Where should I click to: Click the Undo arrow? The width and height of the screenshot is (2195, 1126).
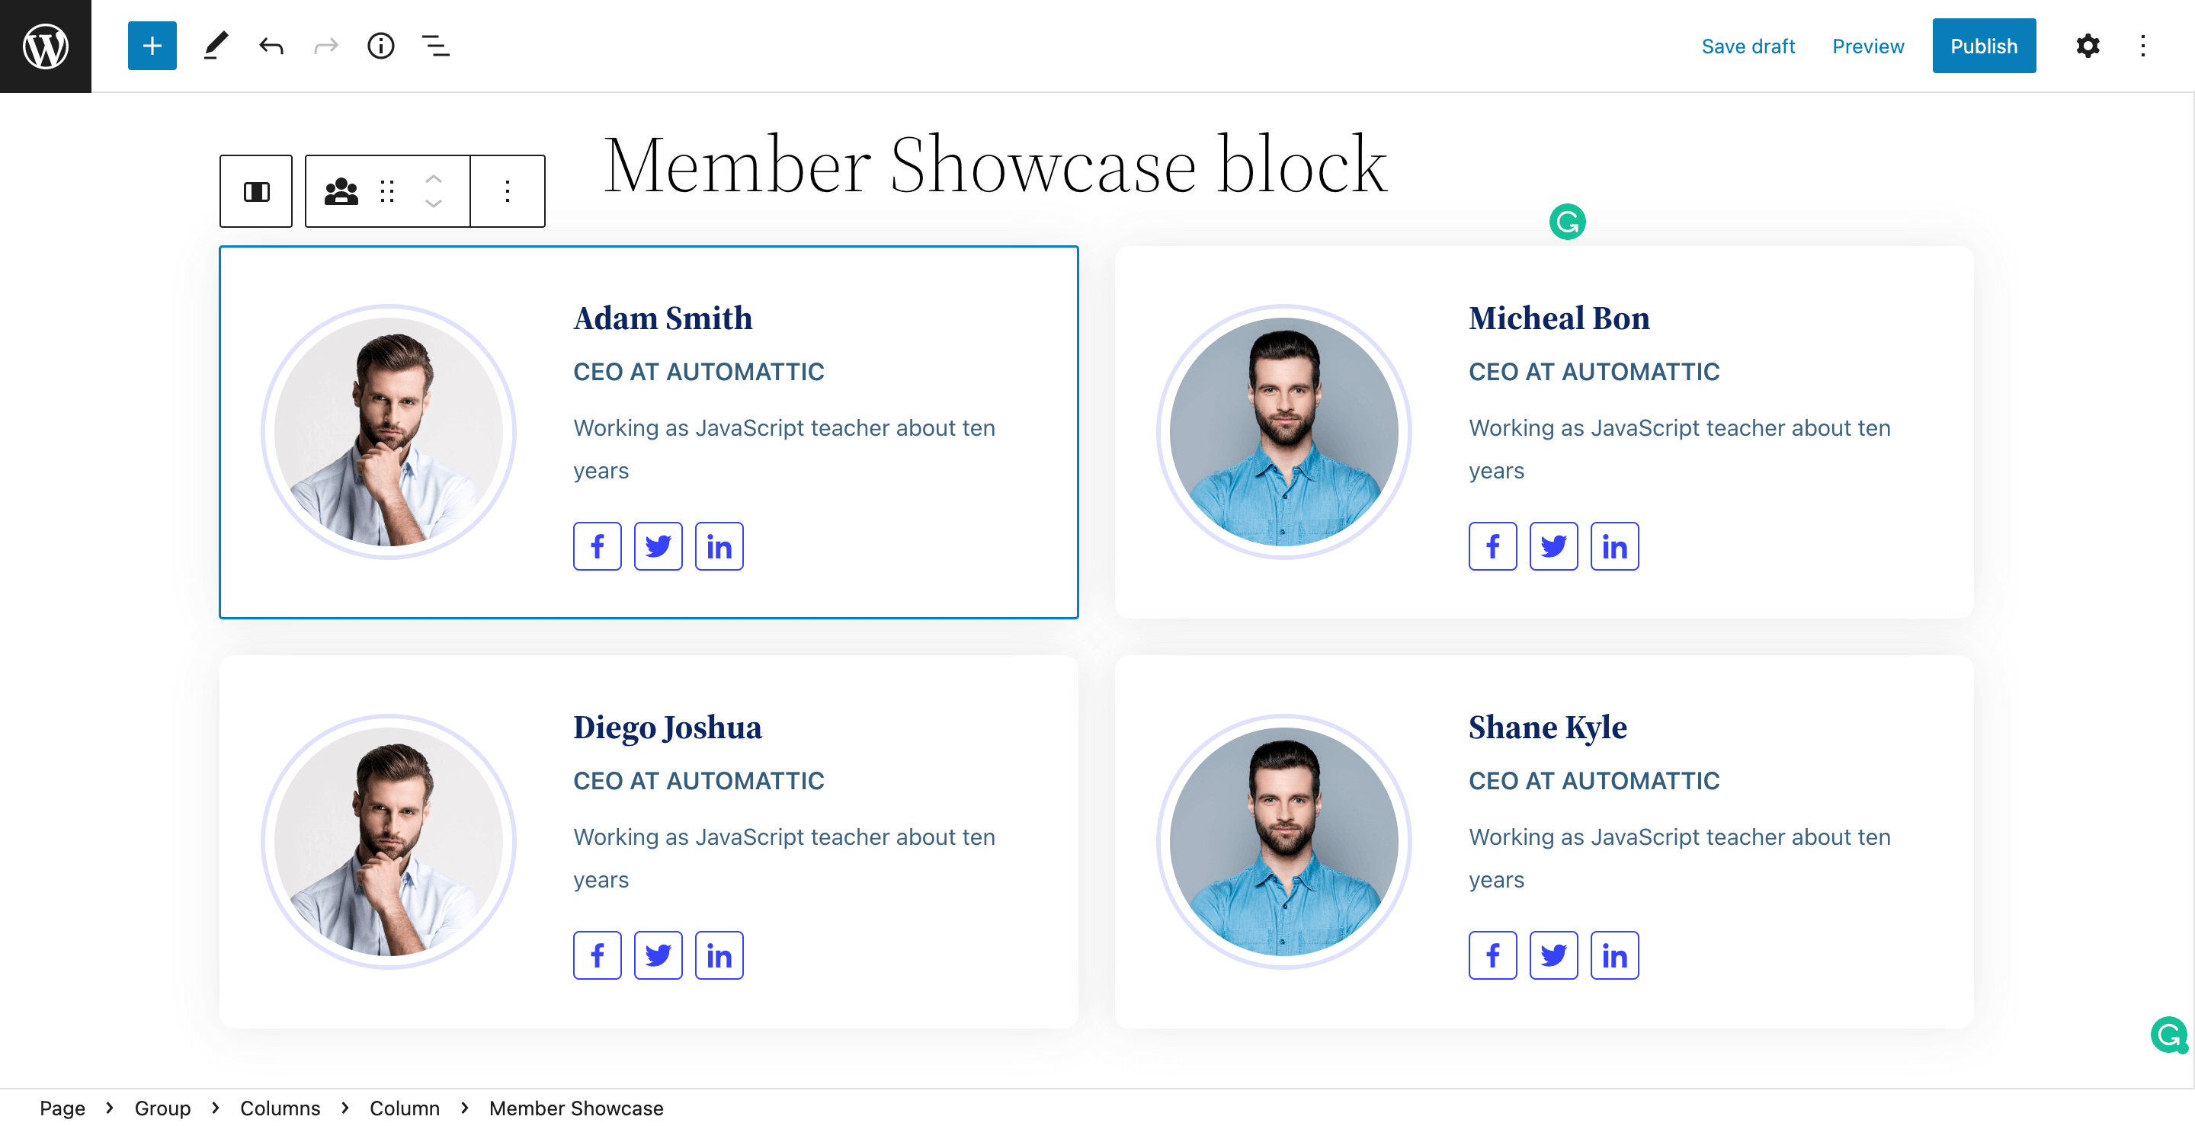[x=271, y=46]
